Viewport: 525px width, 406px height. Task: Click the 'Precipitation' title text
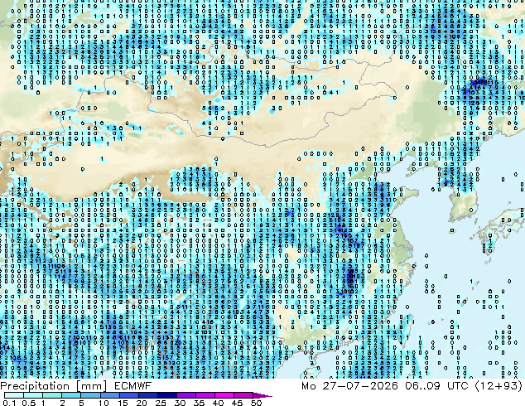pos(35,386)
